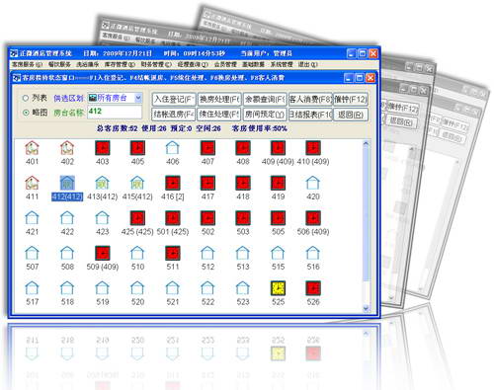Select the highlighted room 412(412) icon
Viewport: 494px width, 390px height.
tap(67, 183)
